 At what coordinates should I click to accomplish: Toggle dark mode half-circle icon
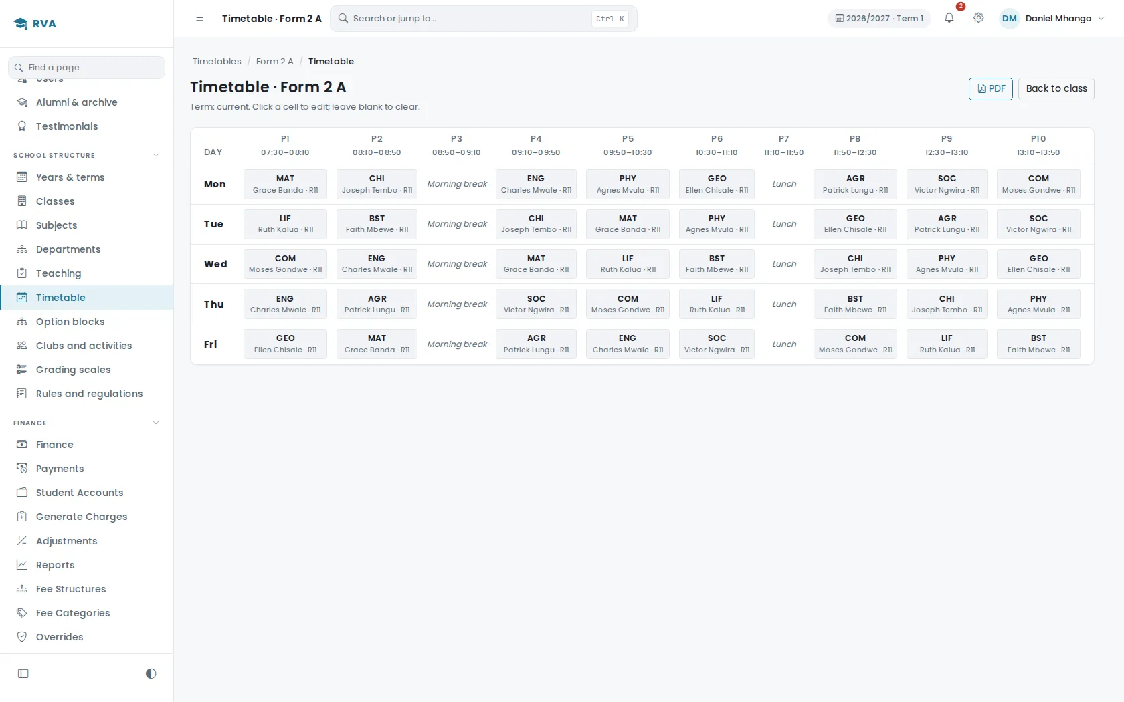tap(151, 673)
